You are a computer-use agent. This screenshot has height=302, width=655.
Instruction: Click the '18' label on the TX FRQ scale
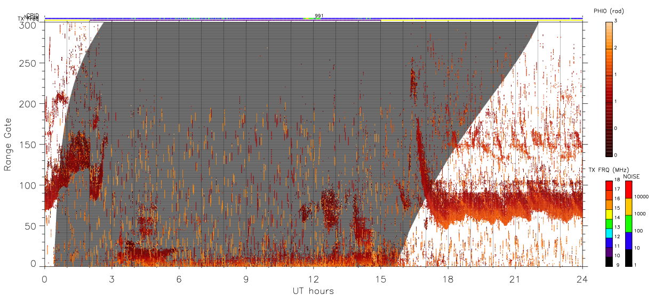tap(618, 179)
